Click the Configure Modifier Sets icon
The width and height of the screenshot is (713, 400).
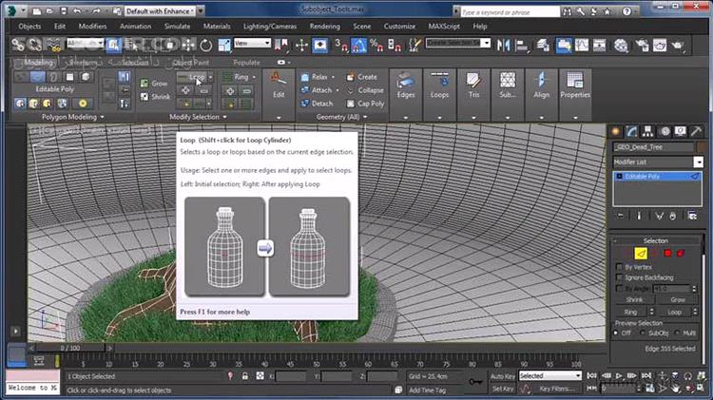(692, 216)
